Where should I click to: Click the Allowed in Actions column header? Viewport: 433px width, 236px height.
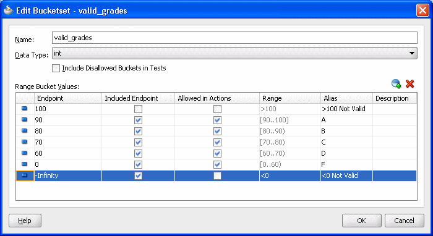point(217,98)
